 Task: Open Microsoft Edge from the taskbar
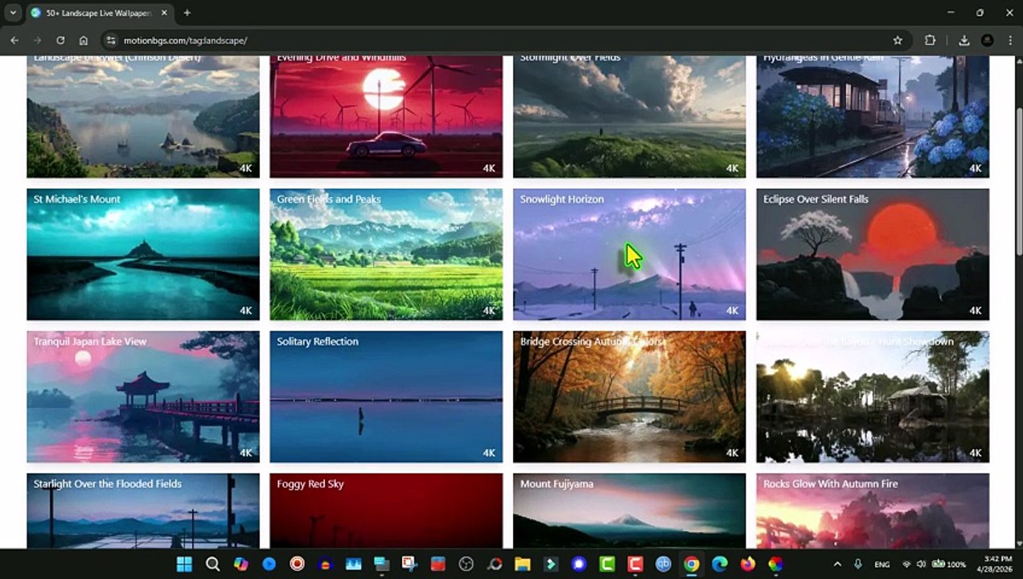720,564
